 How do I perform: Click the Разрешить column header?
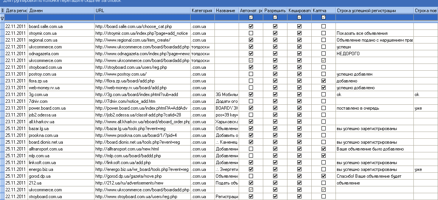(x=275, y=11)
